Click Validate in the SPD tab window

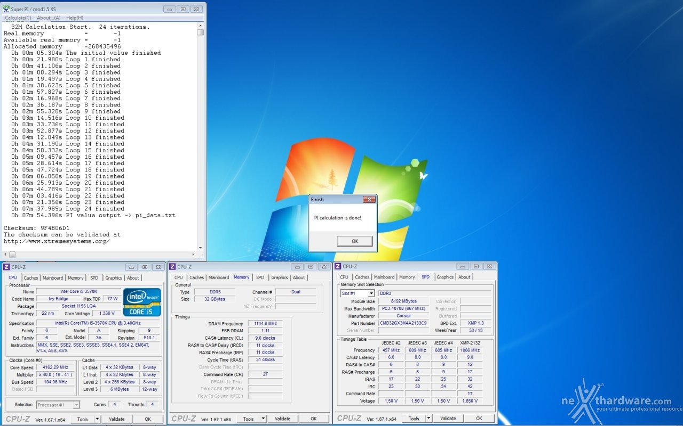pyautogui.click(x=448, y=419)
